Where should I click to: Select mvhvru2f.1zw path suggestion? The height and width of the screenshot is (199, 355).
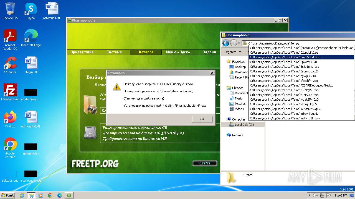tap(302, 118)
